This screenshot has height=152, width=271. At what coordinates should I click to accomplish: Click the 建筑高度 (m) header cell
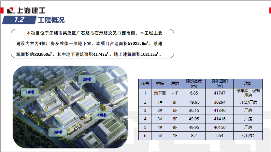(194, 83)
